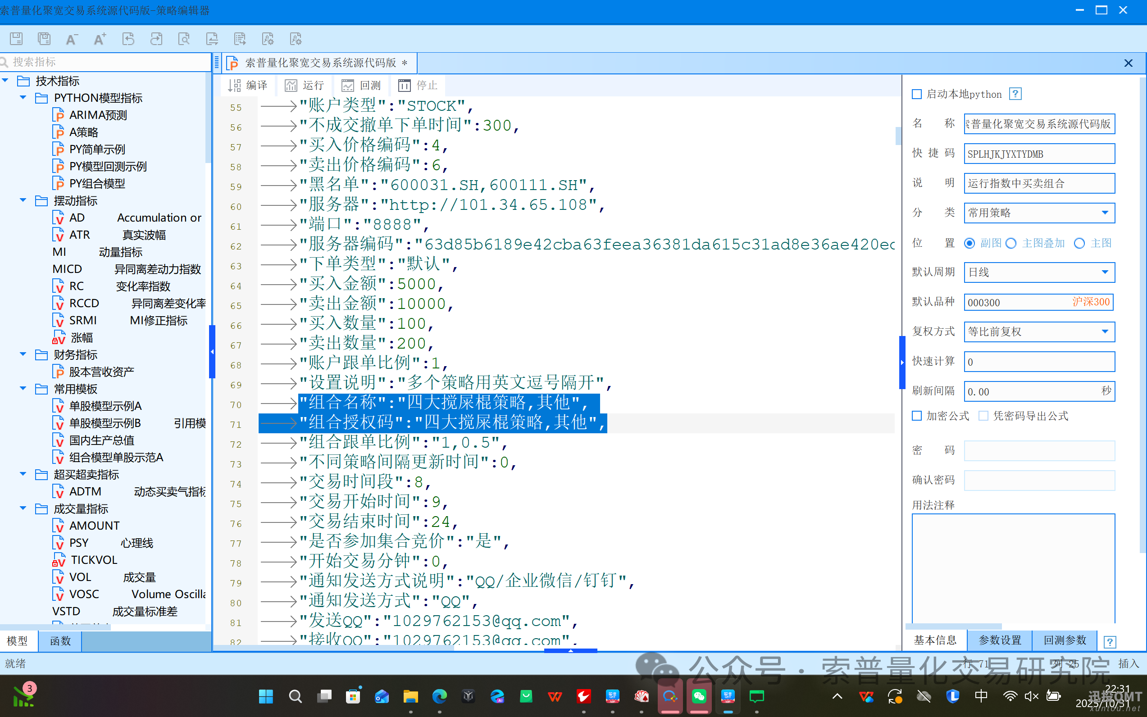Click the increase font size (A+) icon
The height and width of the screenshot is (717, 1147).
pos(100,38)
